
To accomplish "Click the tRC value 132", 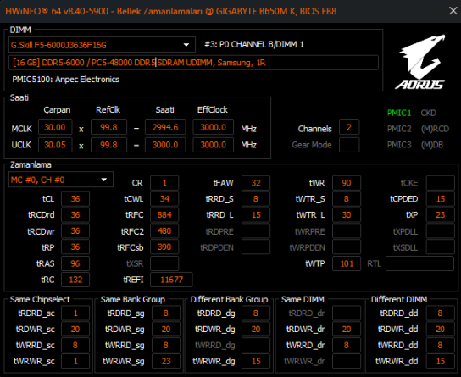I will 75,280.
